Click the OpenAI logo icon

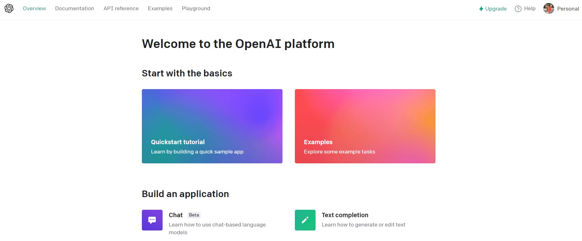pyautogui.click(x=9, y=8)
